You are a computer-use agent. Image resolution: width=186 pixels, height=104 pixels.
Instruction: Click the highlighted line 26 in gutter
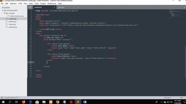pyautogui.click(x=31, y=62)
